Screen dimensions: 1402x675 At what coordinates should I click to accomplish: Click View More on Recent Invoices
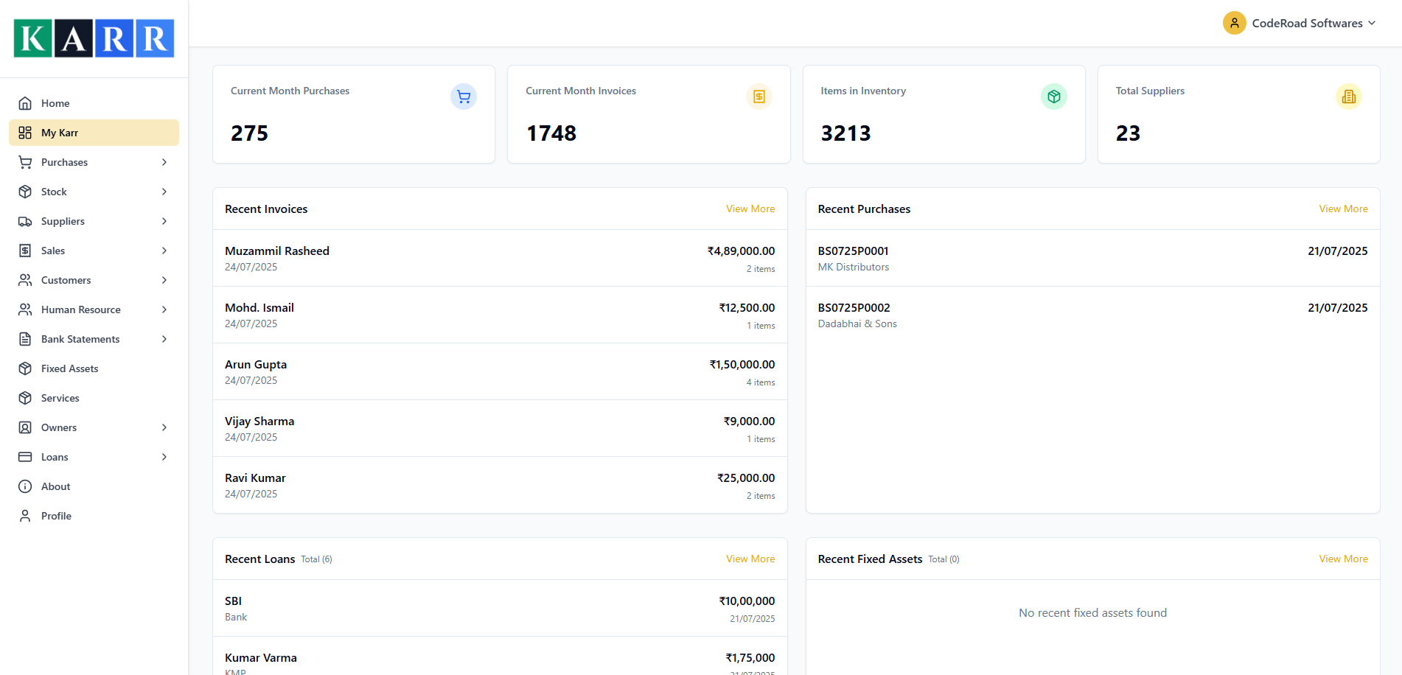pyautogui.click(x=750, y=209)
